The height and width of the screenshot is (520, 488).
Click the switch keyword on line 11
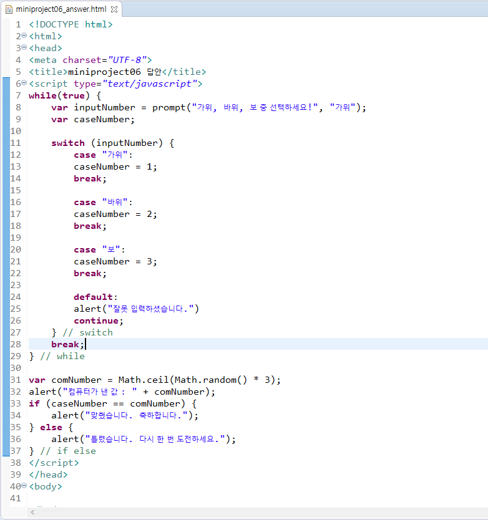tap(68, 143)
